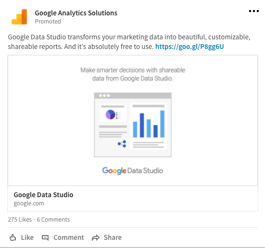
Task: Click the Comment speech bubble icon
Action: coord(45,238)
